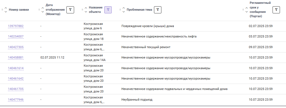Open filter for Дата отображения (Монитор) column
The width and height of the screenshot is (286, 108).
pos(70,10)
